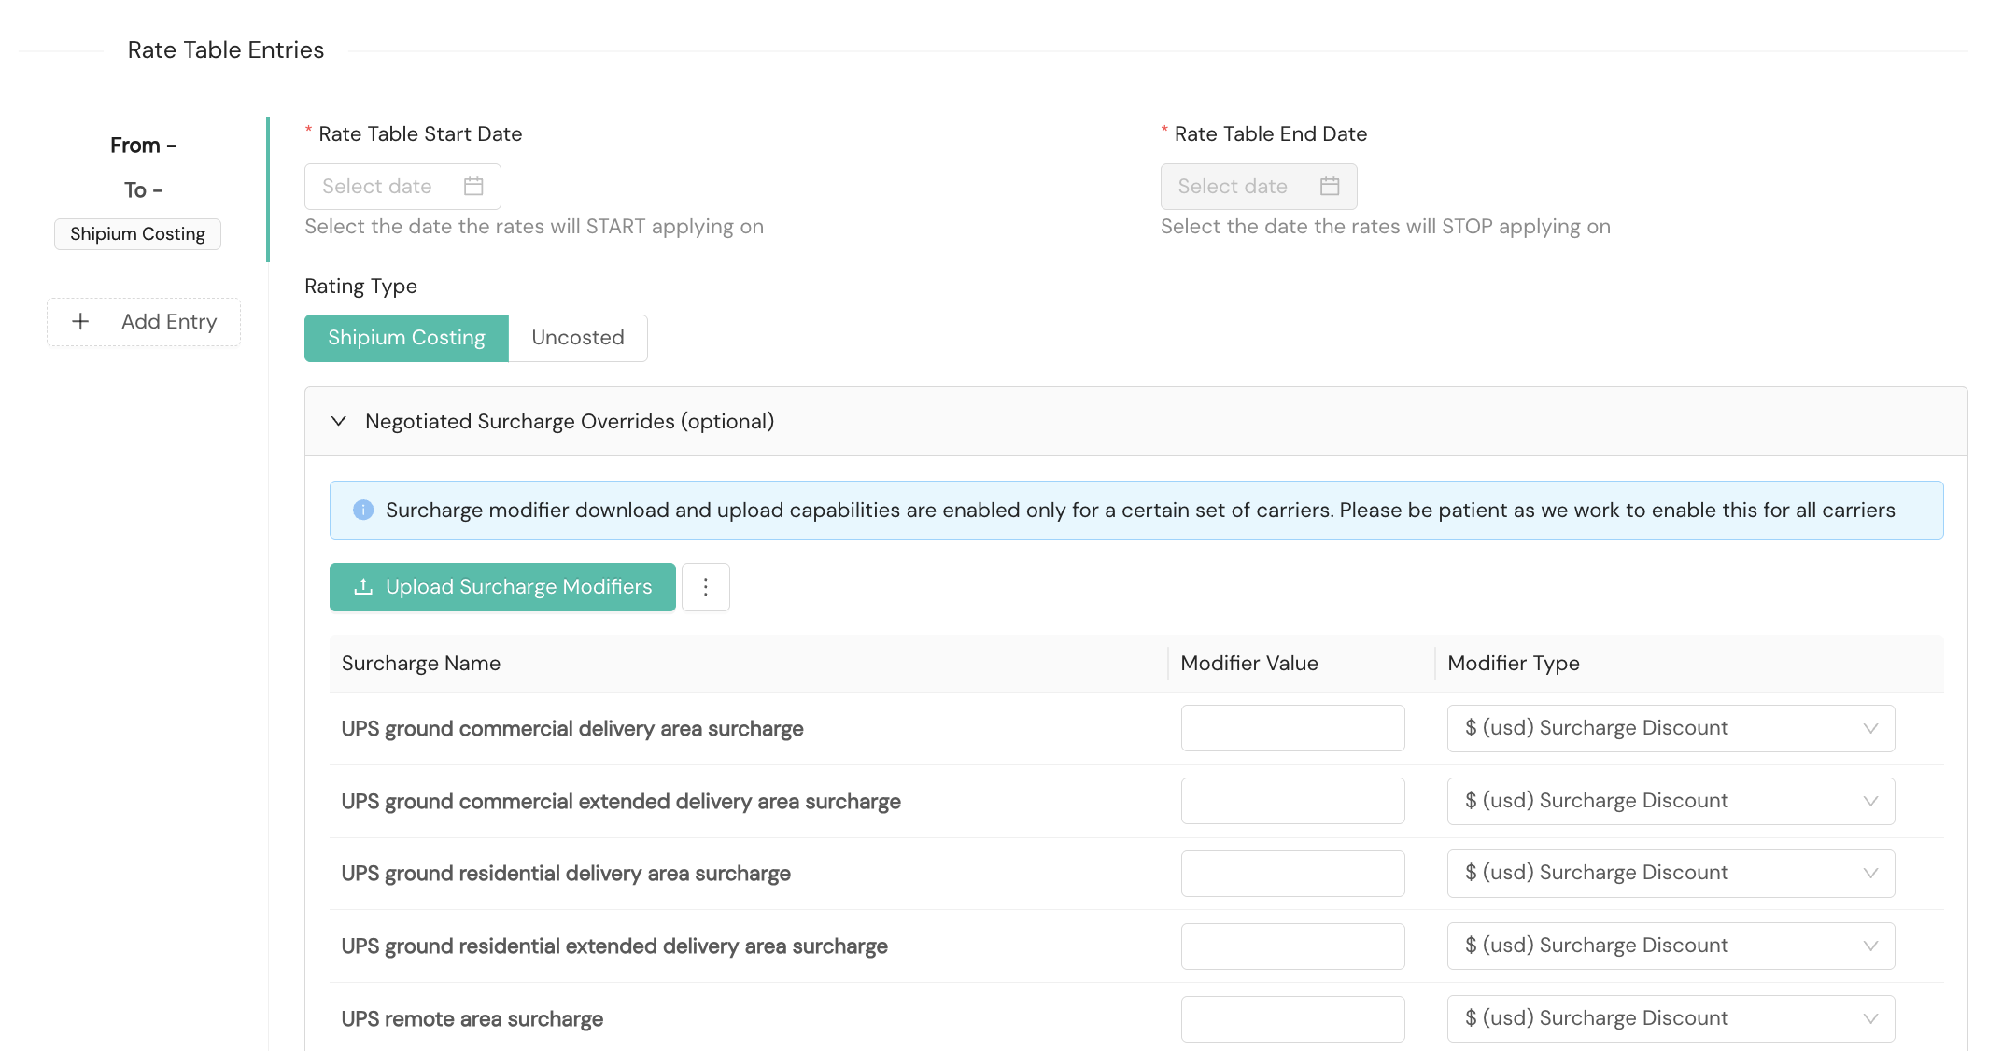
Task: Click modifier value for UPS ground residential delivery area
Action: (1292, 874)
